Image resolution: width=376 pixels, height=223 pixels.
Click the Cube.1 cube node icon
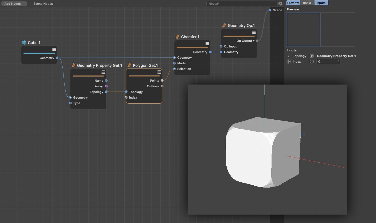point(24,43)
